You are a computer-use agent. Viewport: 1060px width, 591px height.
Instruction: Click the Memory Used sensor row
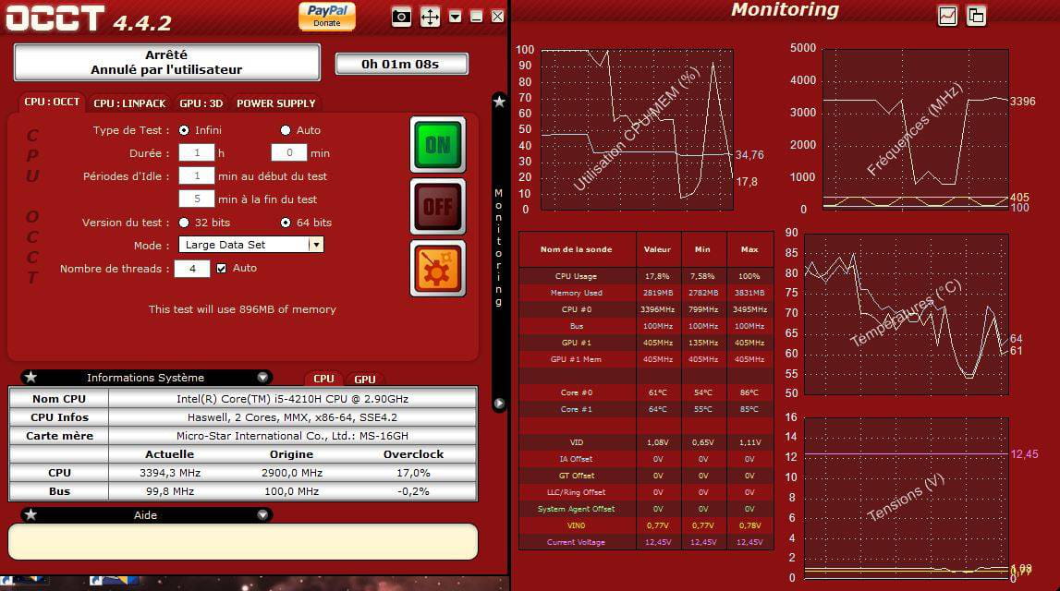[646, 293]
